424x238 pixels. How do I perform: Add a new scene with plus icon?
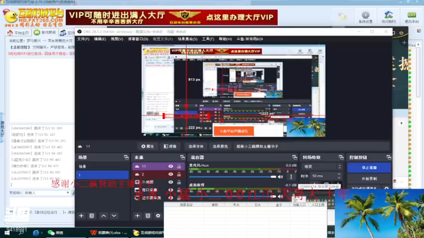tap(81, 216)
